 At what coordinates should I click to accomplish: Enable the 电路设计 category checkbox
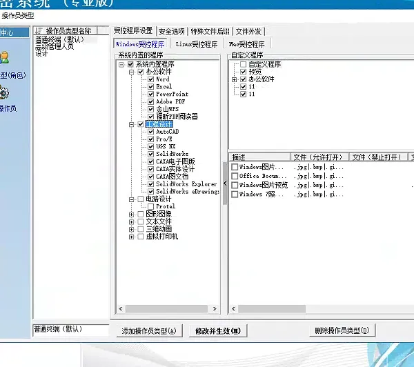tap(141, 199)
